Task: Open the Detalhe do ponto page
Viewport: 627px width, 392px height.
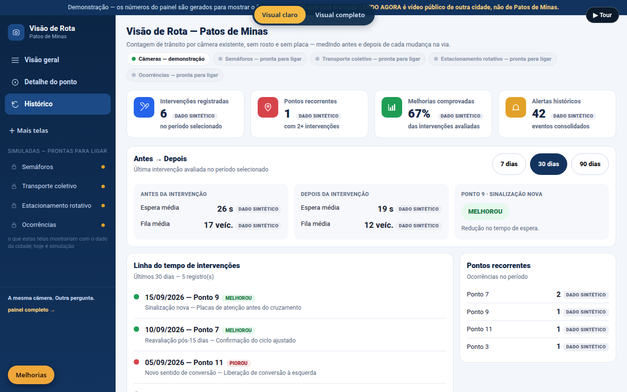Action: point(58,82)
